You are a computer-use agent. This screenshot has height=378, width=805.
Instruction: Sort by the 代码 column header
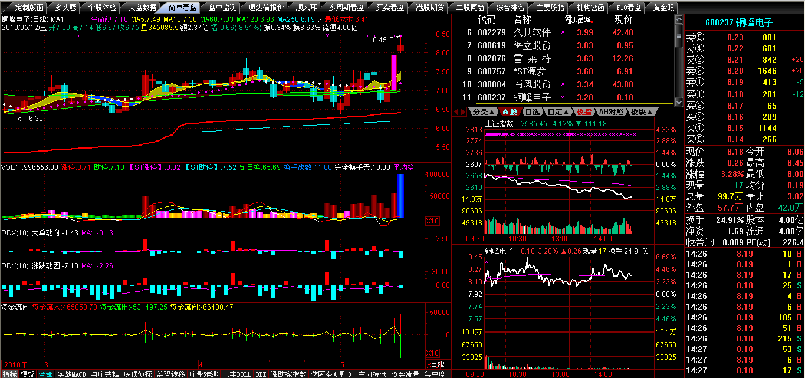pyautogui.click(x=487, y=20)
